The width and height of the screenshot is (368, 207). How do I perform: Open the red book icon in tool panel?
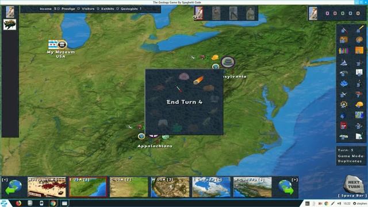pyautogui.click(x=344, y=125)
